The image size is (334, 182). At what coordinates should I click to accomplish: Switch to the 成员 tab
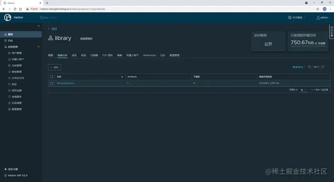point(74,55)
